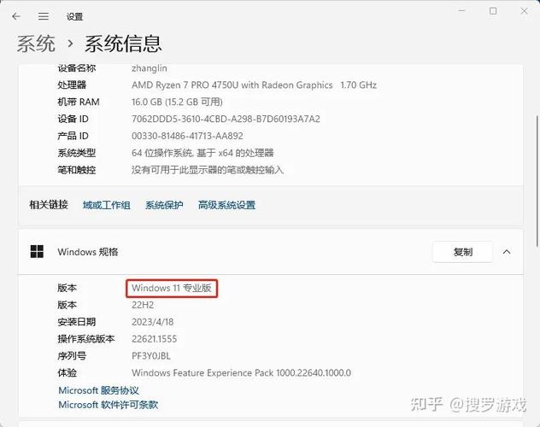Image resolution: width=540 pixels, height=427 pixels.
Task: Click the 机带 RAM label
Action: 79,102
